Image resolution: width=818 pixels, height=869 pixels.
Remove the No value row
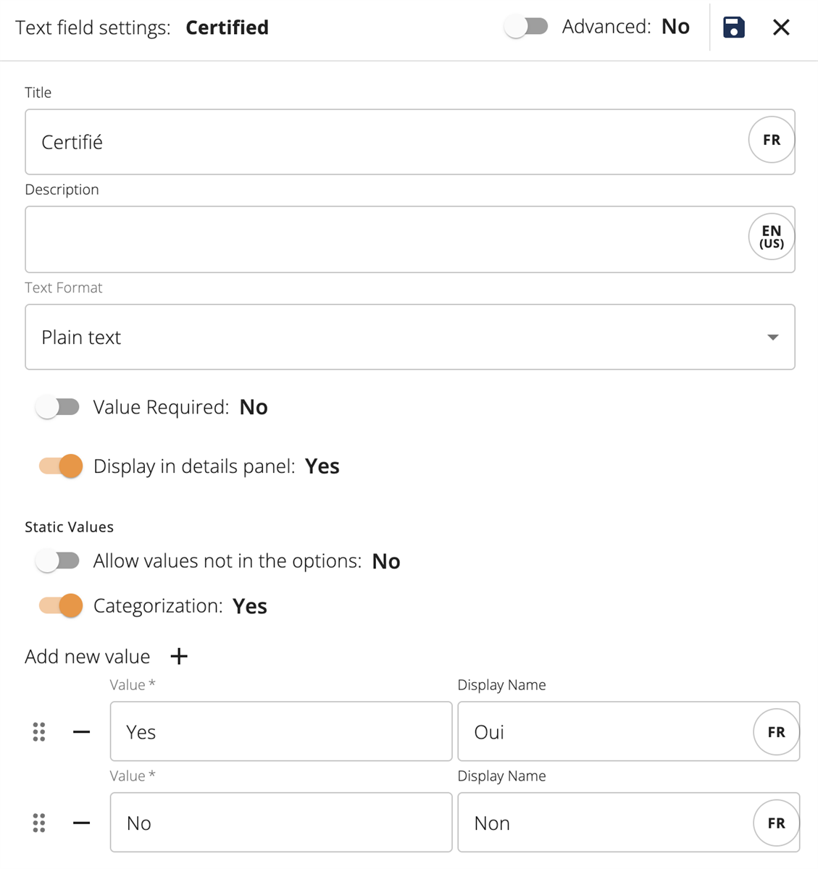pos(82,823)
